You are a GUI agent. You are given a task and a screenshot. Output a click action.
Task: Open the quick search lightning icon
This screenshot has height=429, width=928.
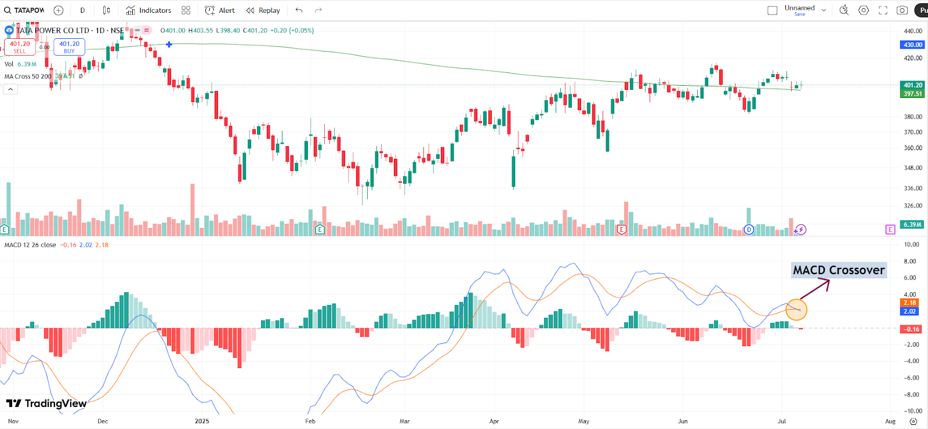(x=844, y=10)
